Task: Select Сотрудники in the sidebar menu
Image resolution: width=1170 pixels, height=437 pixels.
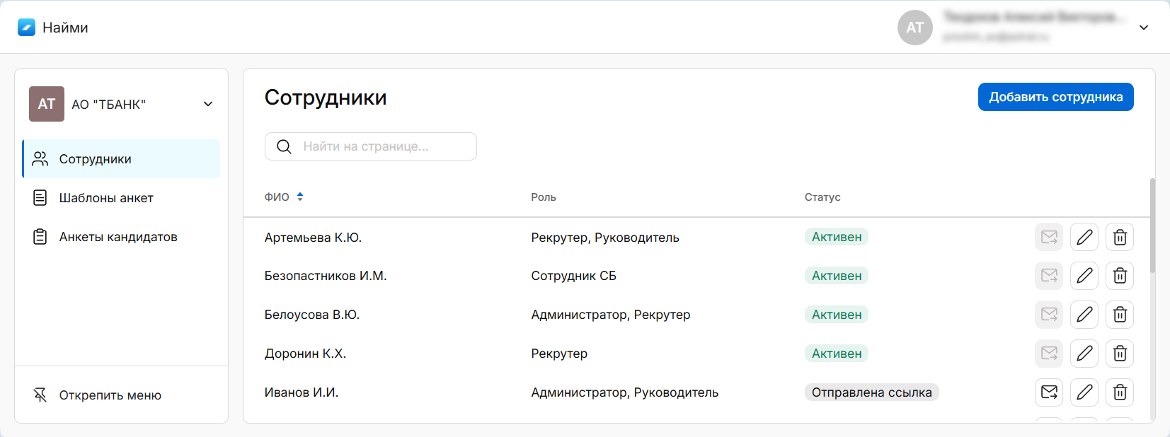Action: pyautogui.click(x=96, y=159)
